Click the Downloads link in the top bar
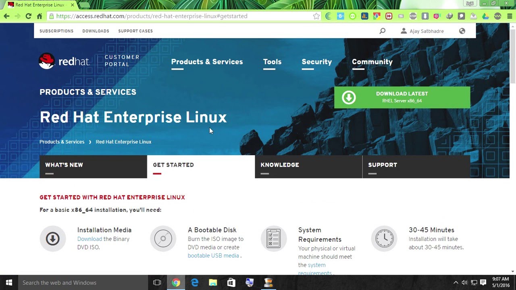This screenshot has width=516, height=290. [x=96, y=31]
